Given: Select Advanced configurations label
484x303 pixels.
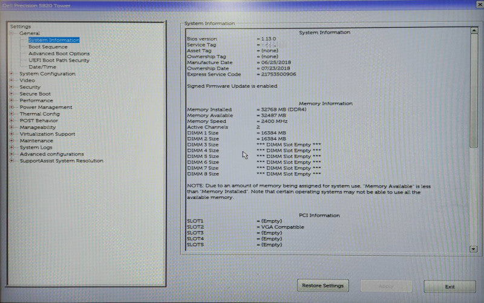Looking at the screenshot, I should coord(51,154).
